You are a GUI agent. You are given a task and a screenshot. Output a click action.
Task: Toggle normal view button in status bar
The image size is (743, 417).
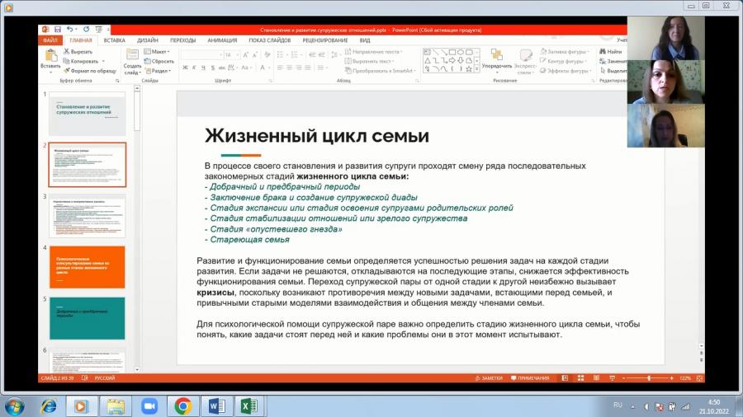(565, 378)
